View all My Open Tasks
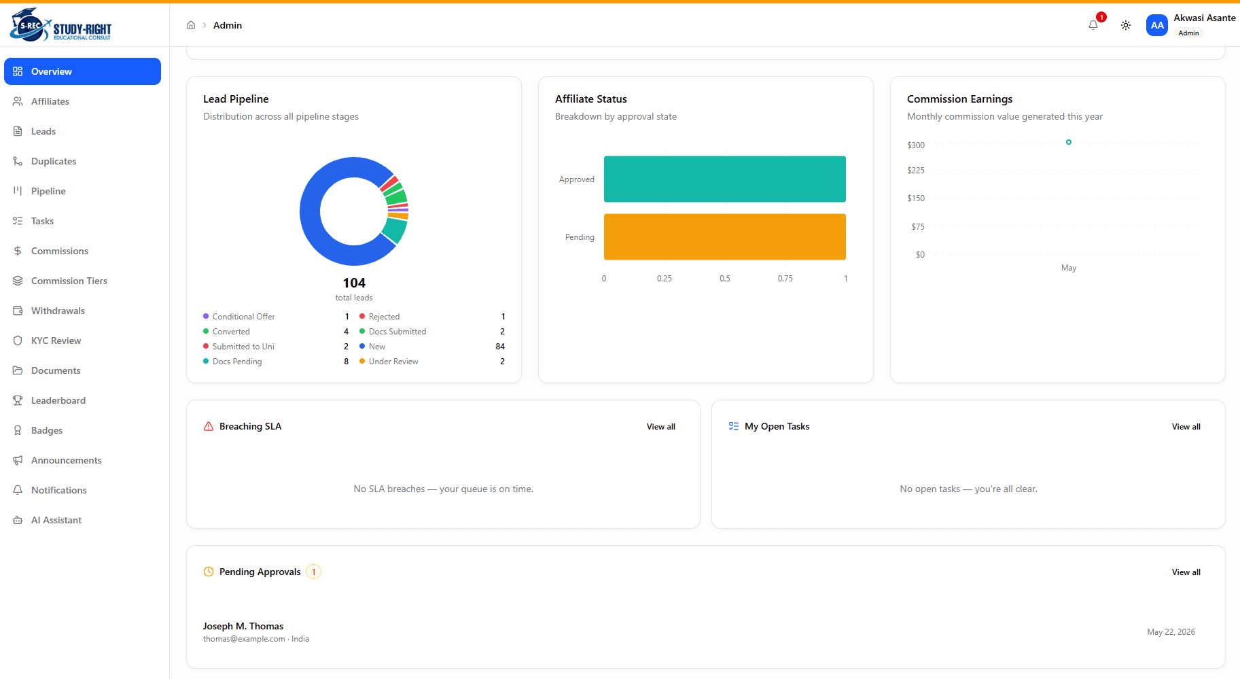Screen dimensions: 1240x679 (1186, 427)
